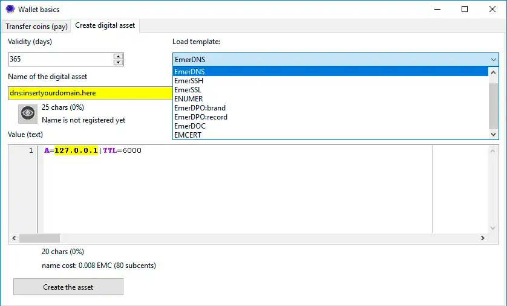Click the value editor scroll left arrow
This screenshot has width=507, height=306.
(14, 238)
